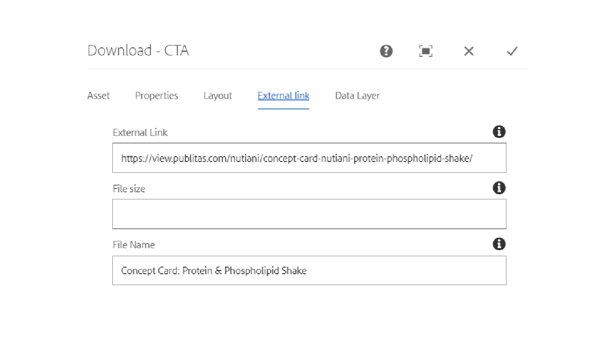This screenshot has height=341, width=607.
Task: Confirm changes with the checkmark icon
Action: click(x=512, y=51)
